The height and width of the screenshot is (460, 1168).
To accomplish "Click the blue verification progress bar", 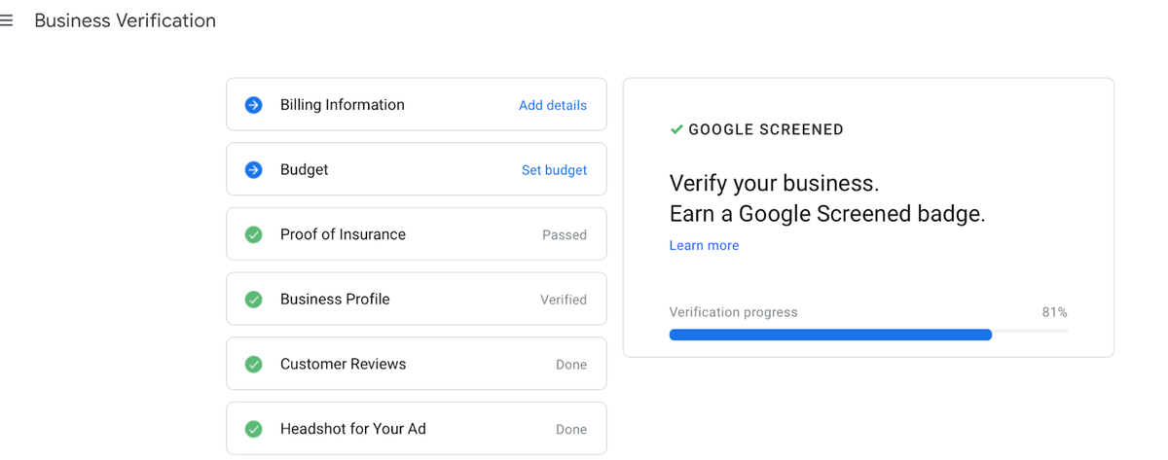I will pos(830,335).
